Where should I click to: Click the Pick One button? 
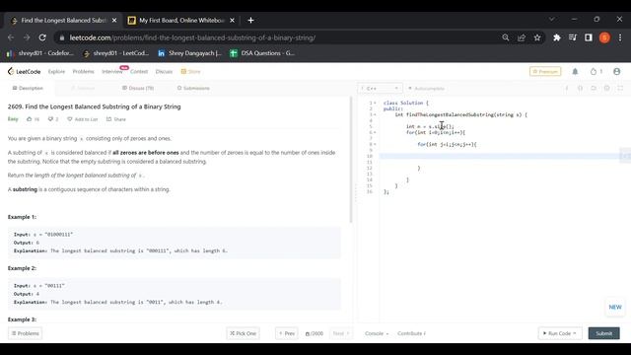244,333
